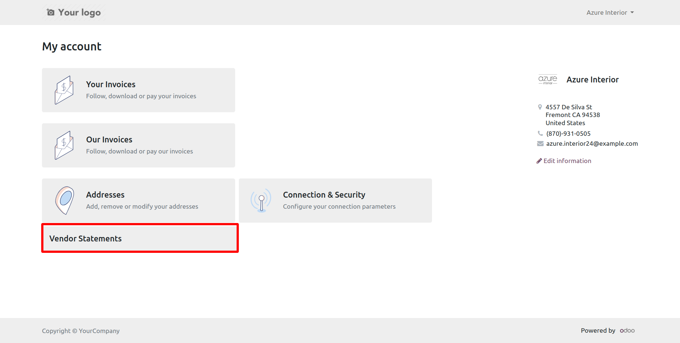Screen dimensions: 680x343
Task: Click the phone icon beside phone number
Action: click(540, 133)
